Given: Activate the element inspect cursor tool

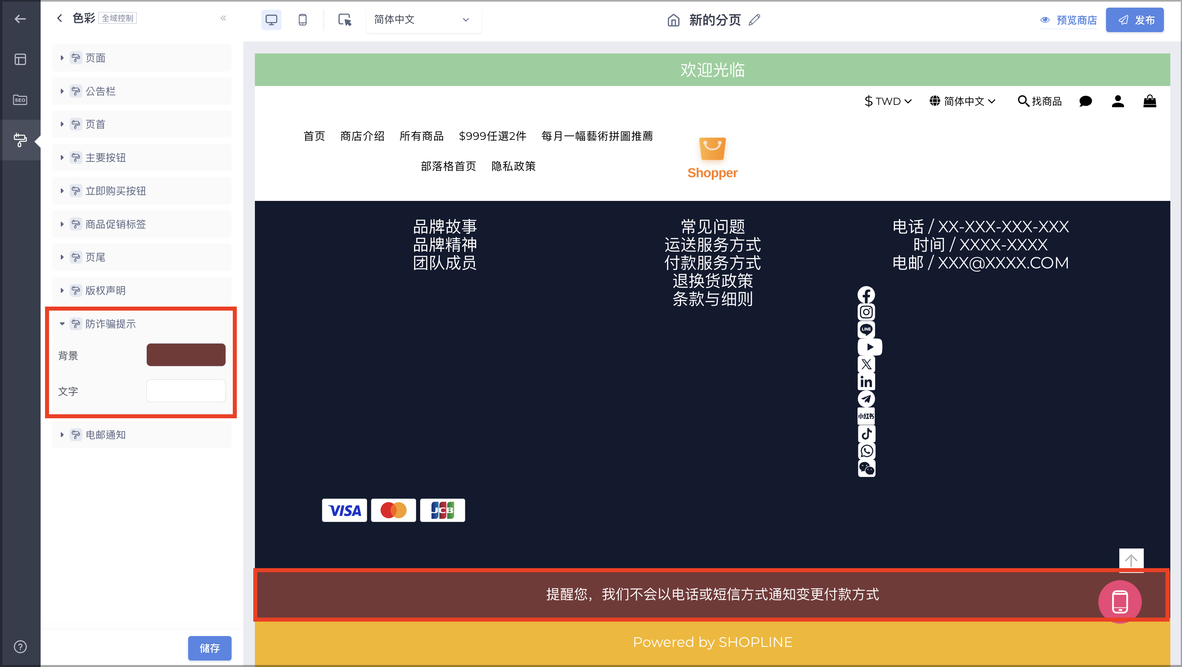Looking at the screenshot, I should tap(345, 20).
